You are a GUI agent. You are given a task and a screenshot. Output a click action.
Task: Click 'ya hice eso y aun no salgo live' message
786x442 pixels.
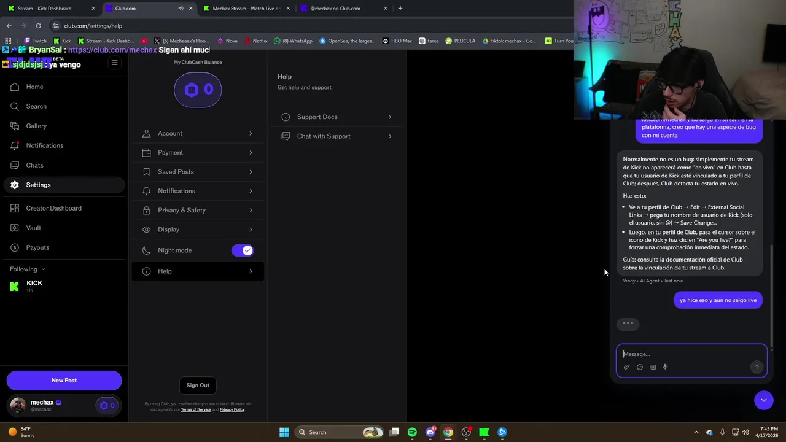718,300
